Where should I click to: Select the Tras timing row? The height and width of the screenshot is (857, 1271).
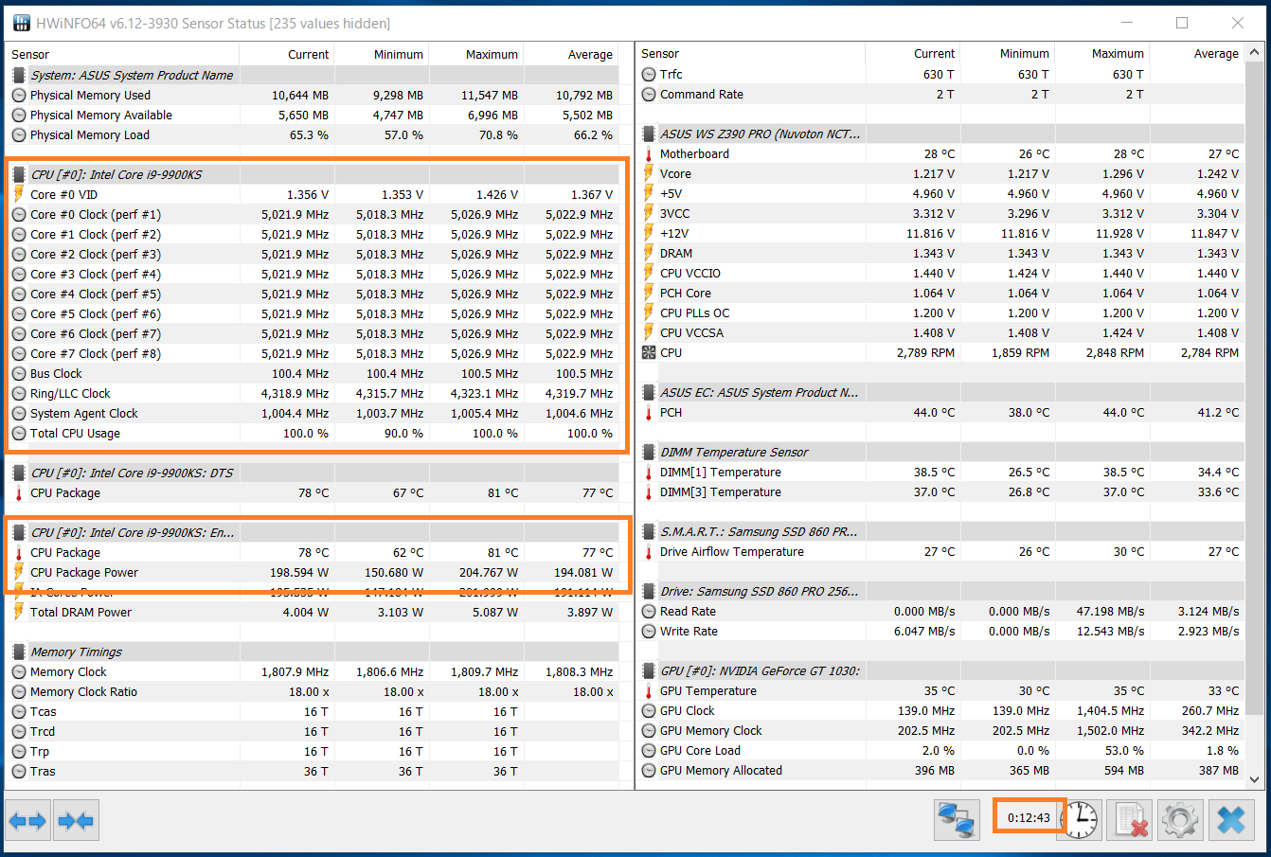[313, 771]
